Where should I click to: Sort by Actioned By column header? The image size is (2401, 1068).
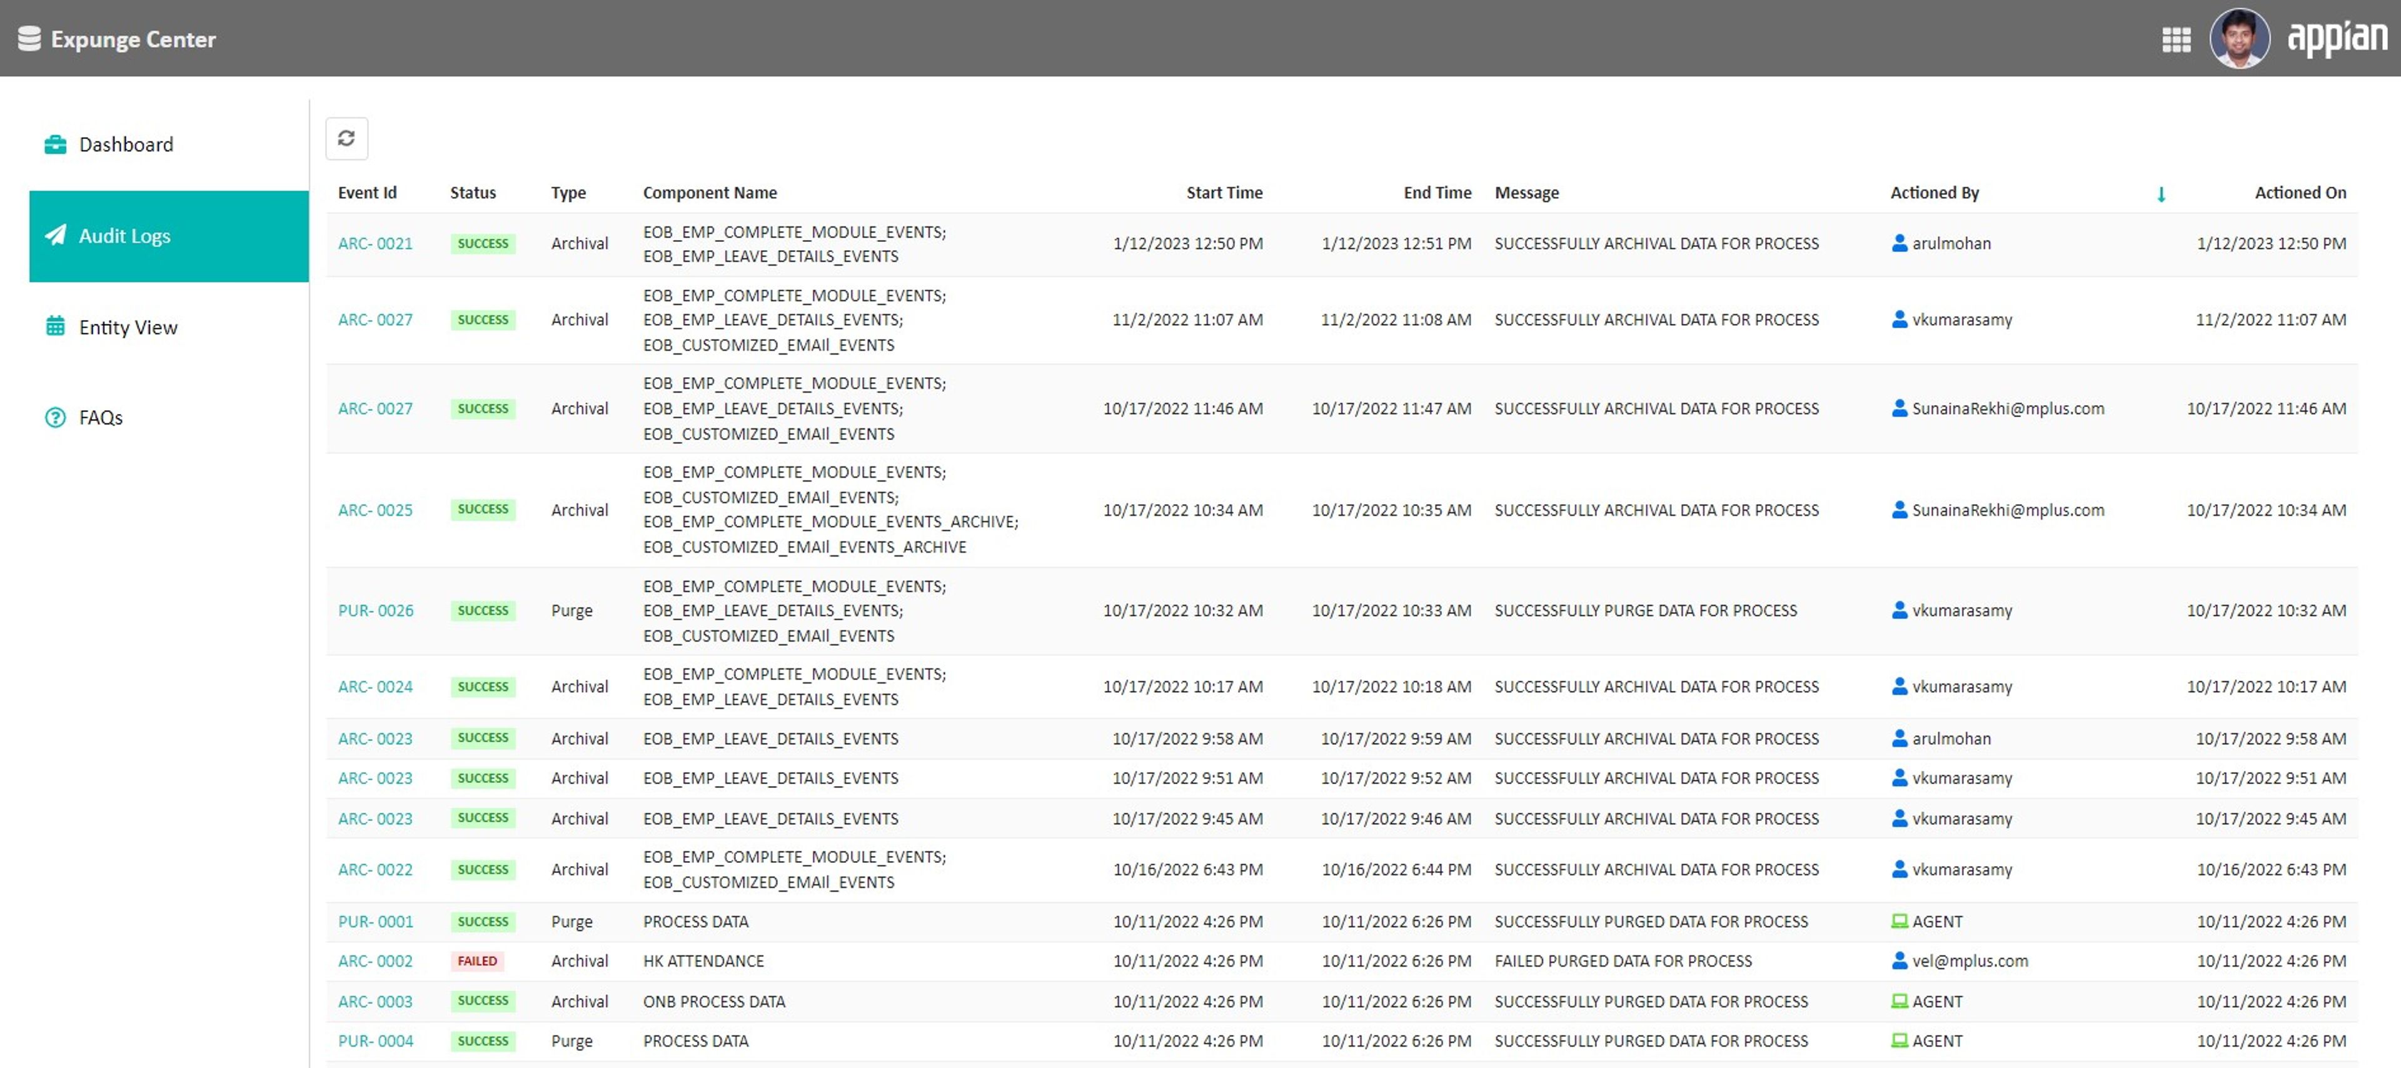pyautogui.click(x=1934, y=193)
